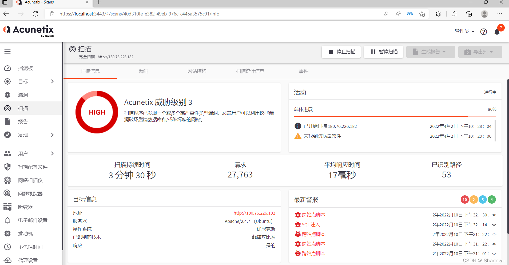Select the Acunetix - Scans browser tab
The width and height of the screenshot is (509, 265).
click(52, 3)
